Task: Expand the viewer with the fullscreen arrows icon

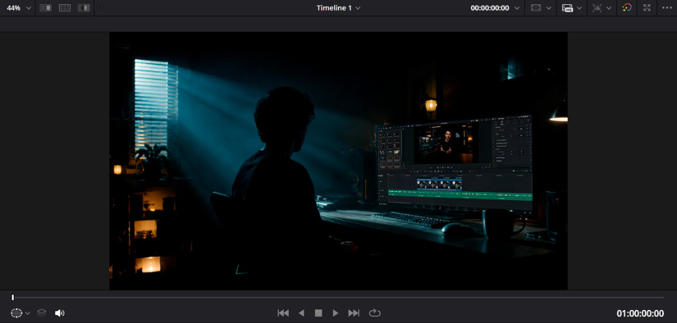Action: pos(647,8)
